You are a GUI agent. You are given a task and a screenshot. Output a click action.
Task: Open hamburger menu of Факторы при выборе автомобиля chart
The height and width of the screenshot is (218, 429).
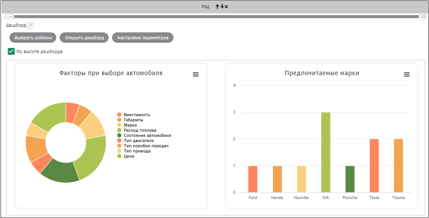[195, 74]
